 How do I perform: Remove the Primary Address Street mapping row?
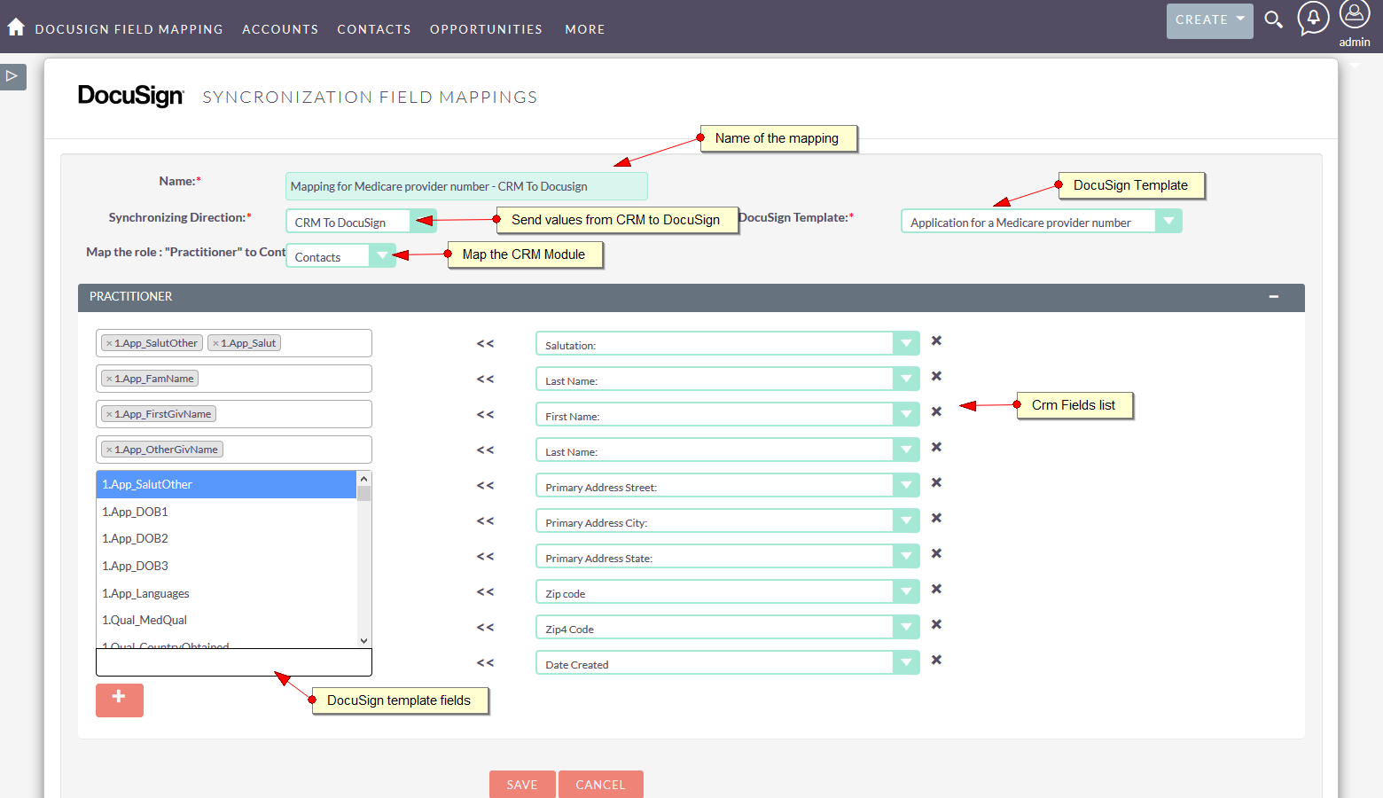tap(936, 482)
